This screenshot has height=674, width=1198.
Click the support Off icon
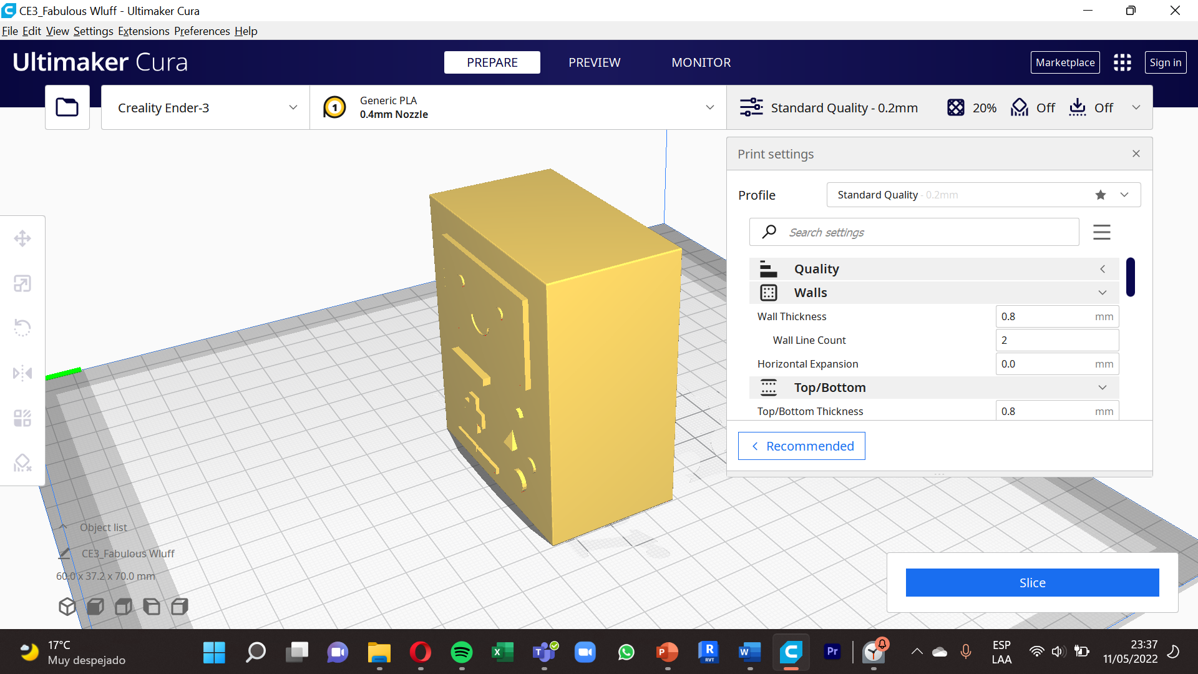[1020, 107]
